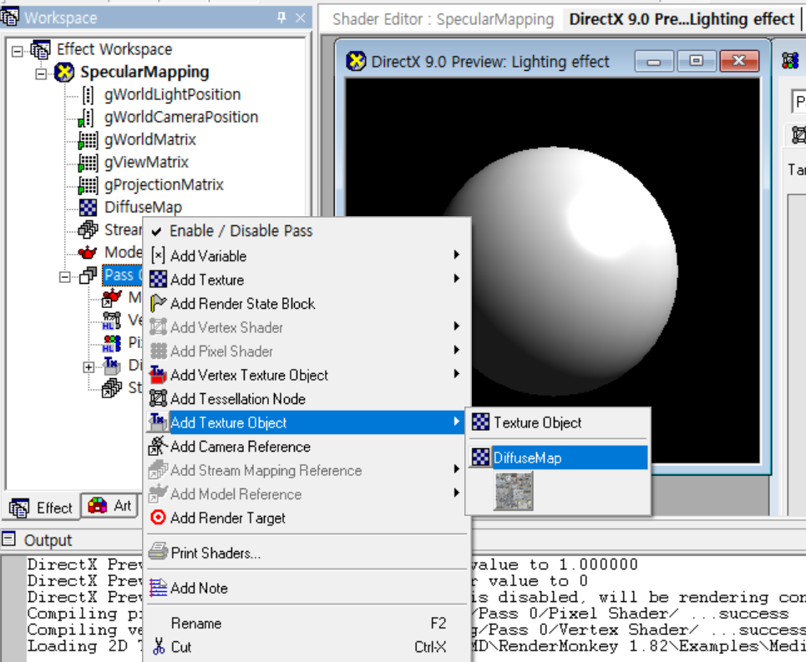
Task: Collapse the SpecularMapping tree node
Action: click(41, 74)
